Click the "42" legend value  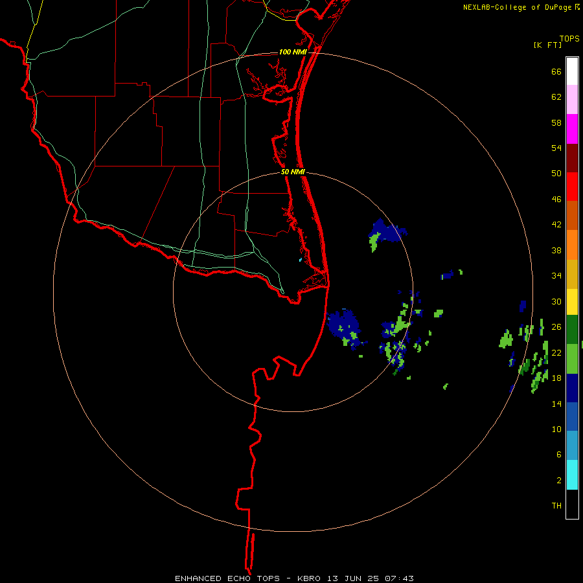[x=556, y=225]
